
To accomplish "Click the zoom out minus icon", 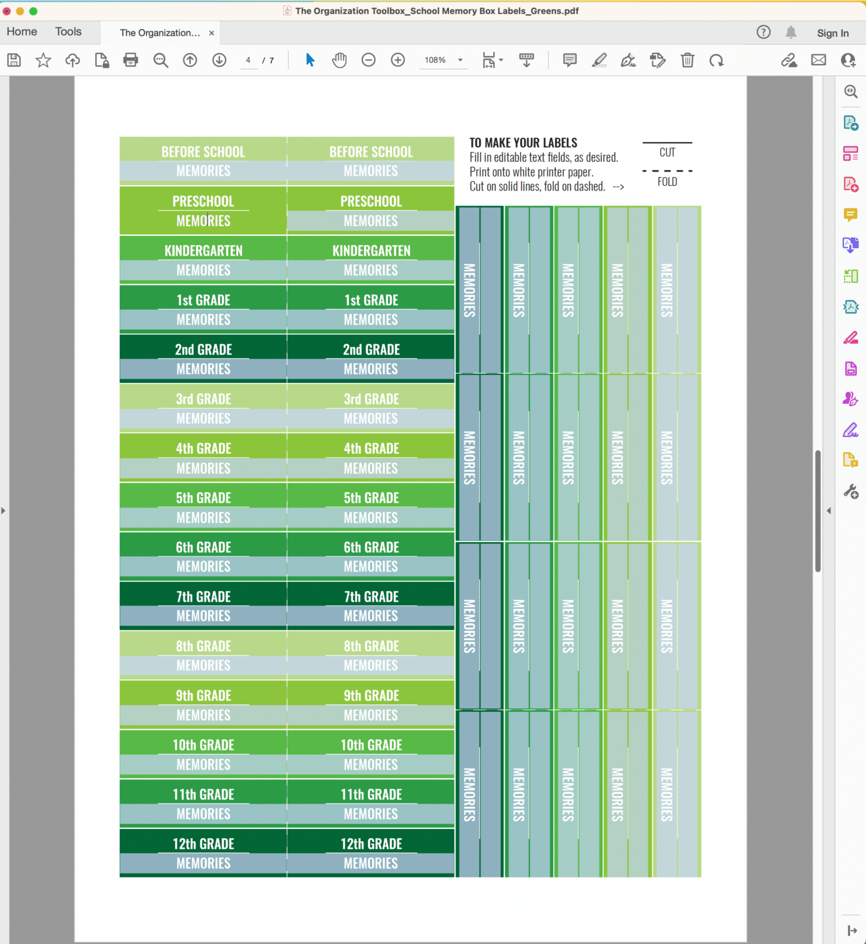I will [x=369, y=60].
